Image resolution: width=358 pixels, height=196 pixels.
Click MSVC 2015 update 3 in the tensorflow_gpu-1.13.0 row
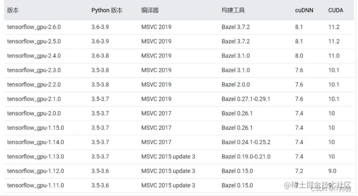click(x=168, y=157)
